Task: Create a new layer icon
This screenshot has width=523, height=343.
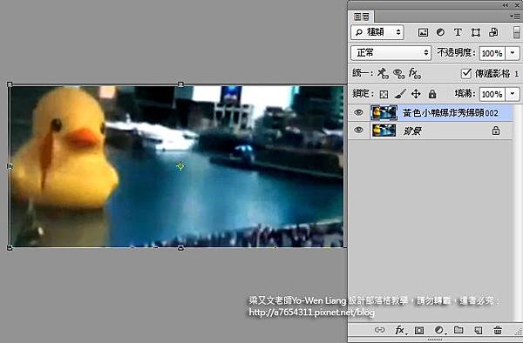Action: [x=479, y=330]
